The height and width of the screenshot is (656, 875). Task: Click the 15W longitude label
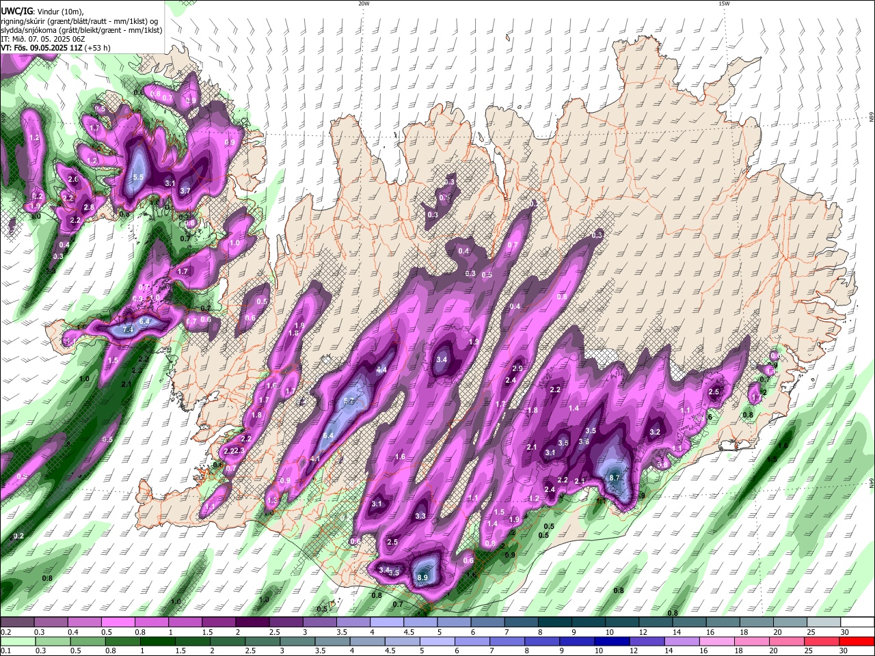724,3
